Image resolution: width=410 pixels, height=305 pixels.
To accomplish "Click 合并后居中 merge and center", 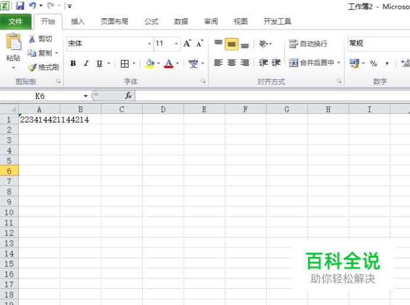I will pos(312,63).
